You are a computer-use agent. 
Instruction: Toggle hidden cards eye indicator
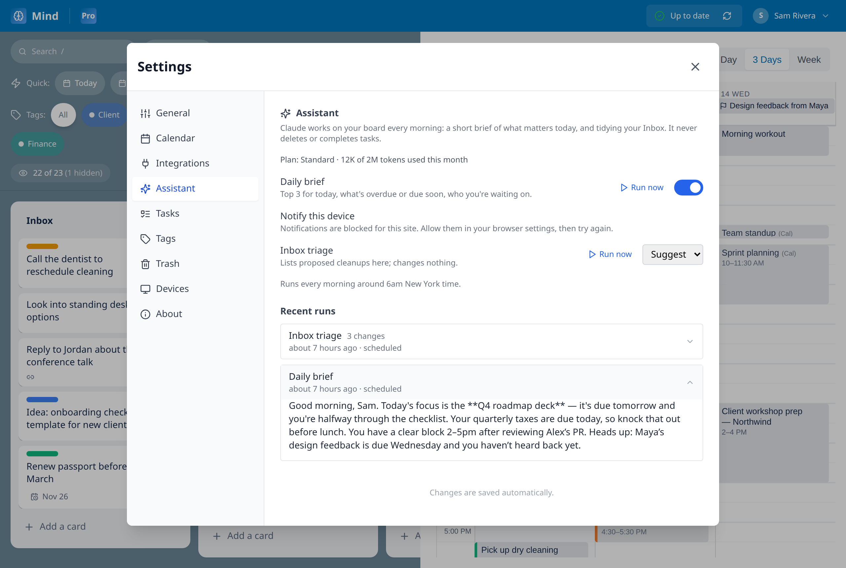point(23,173)
